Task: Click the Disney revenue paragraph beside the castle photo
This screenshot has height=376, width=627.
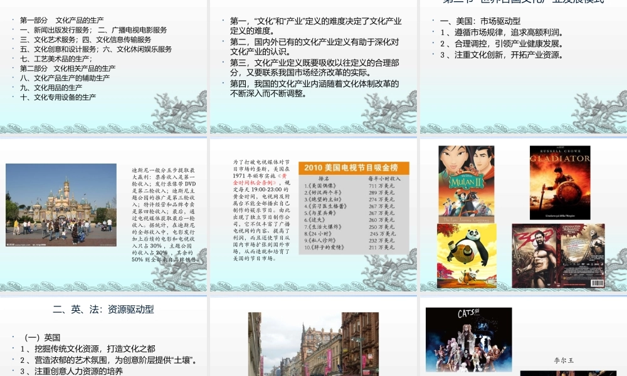Action: coord(165,214)
